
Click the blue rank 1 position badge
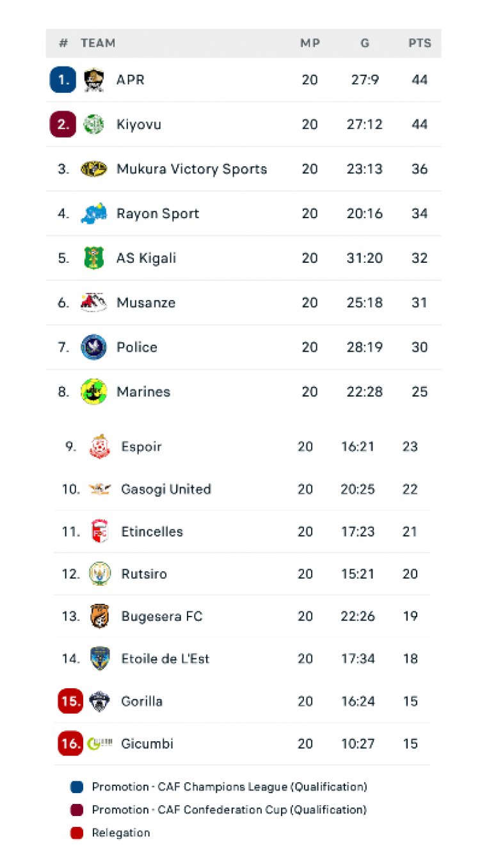click(63, 80)
